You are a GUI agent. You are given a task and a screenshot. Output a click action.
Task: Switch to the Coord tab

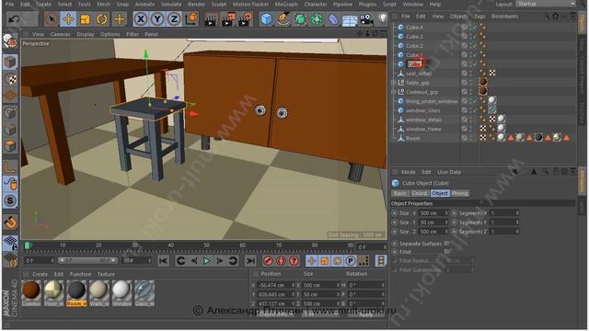pyautogui.click(x=420, y=193)
